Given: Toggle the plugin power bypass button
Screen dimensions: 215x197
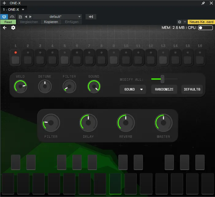Looking at the screenshot, I should pos(4,17).
